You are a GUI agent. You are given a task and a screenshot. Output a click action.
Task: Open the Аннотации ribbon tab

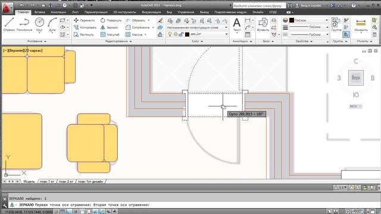tap(58, 12)
